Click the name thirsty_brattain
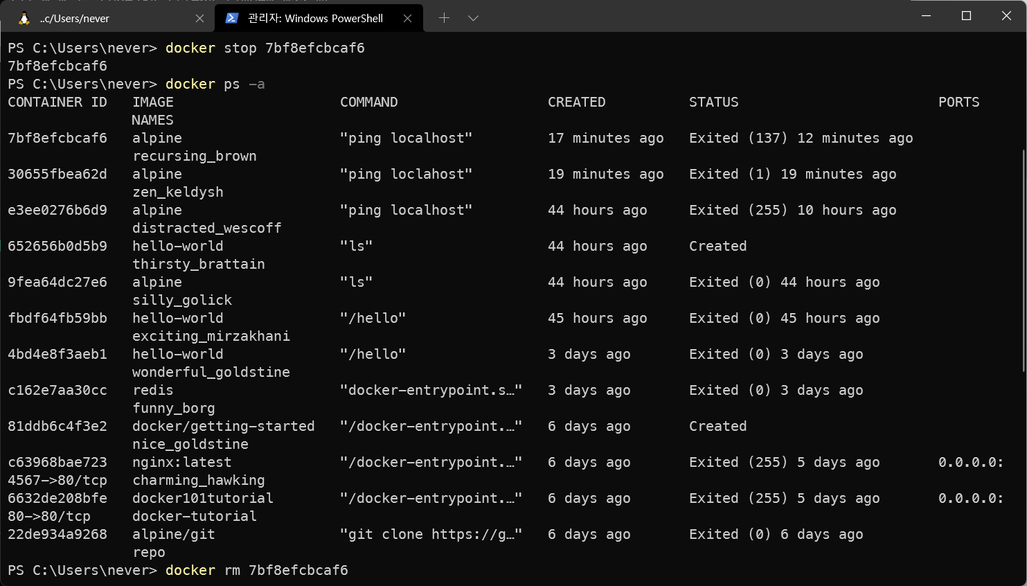The width and height of the screenshot is (1027, 586). [199, 264]
